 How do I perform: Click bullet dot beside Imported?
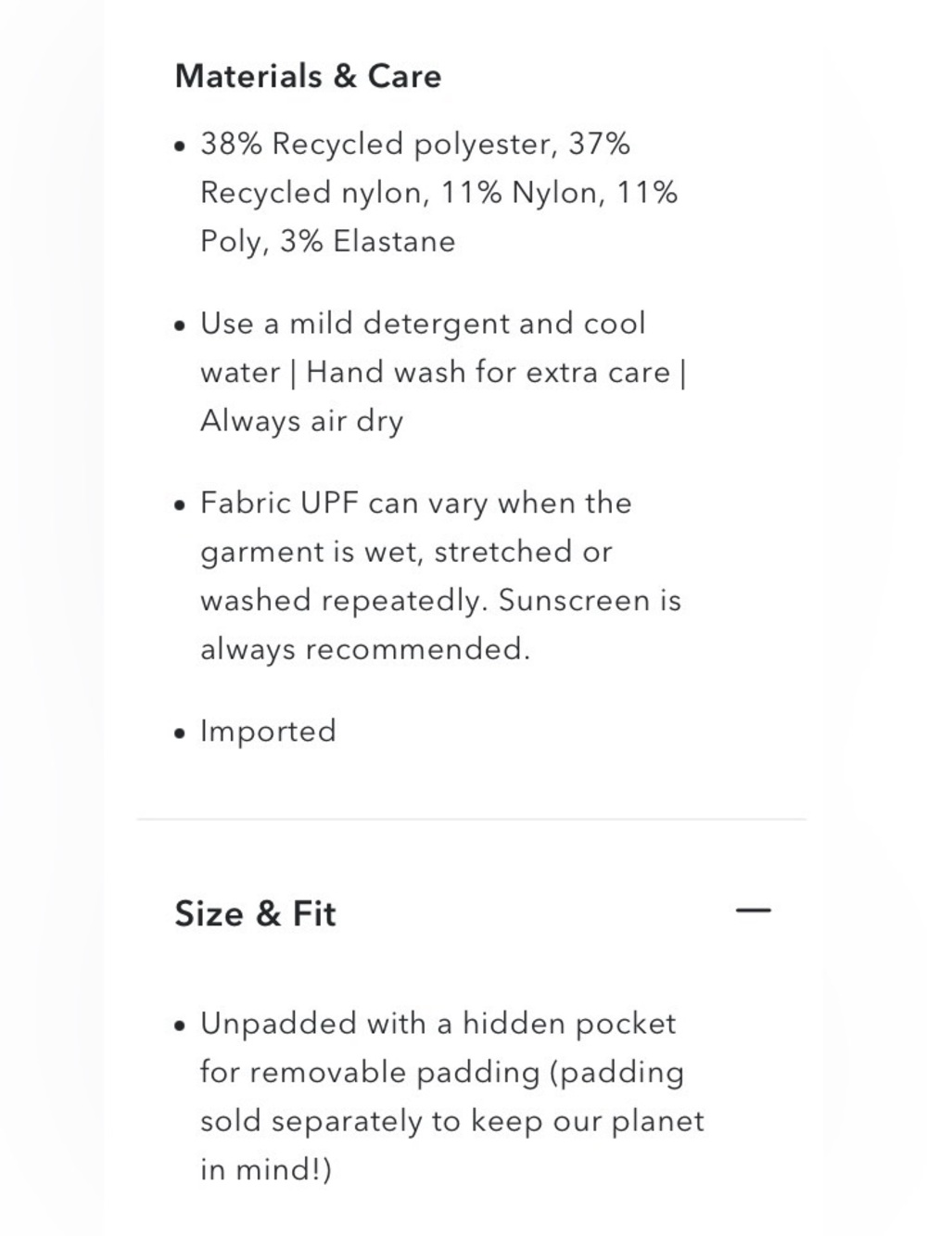(180, 733)
